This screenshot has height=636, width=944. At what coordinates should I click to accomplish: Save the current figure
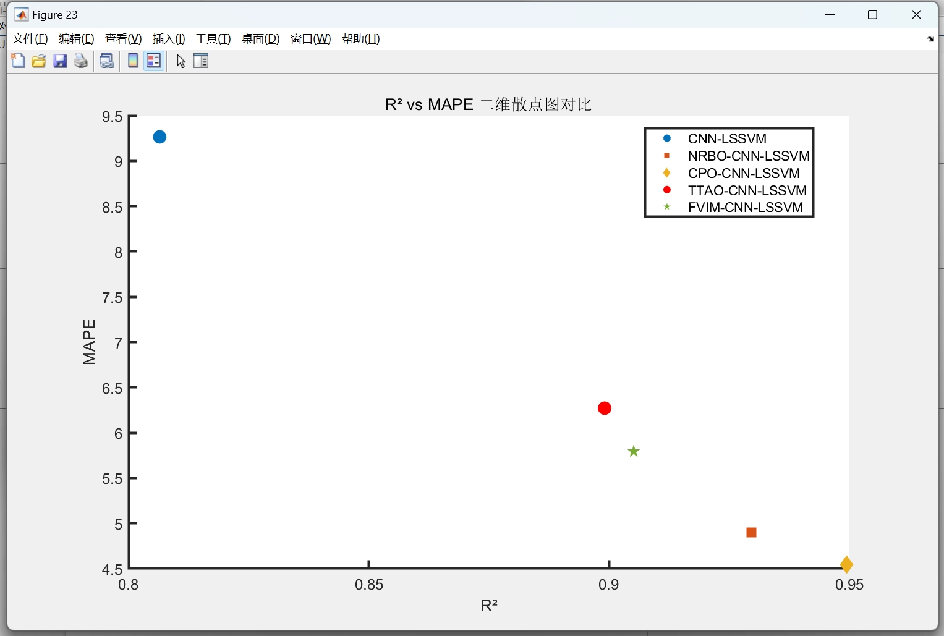tap(60, 61)
